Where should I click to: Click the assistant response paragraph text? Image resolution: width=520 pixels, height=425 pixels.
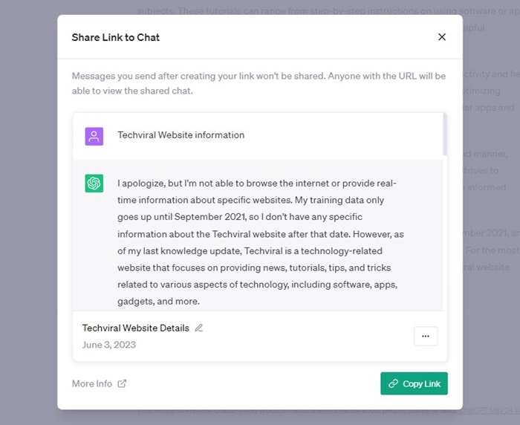(260, 242)
